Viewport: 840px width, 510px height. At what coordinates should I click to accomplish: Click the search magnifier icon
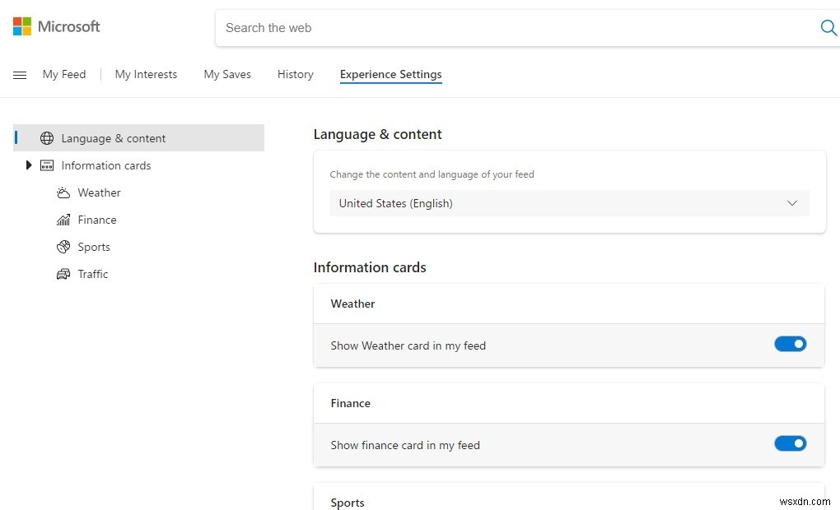[x=828, y=28]
